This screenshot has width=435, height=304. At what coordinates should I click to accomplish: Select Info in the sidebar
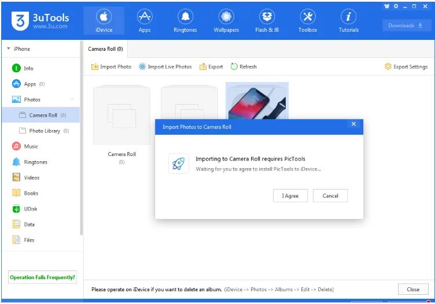40,68
